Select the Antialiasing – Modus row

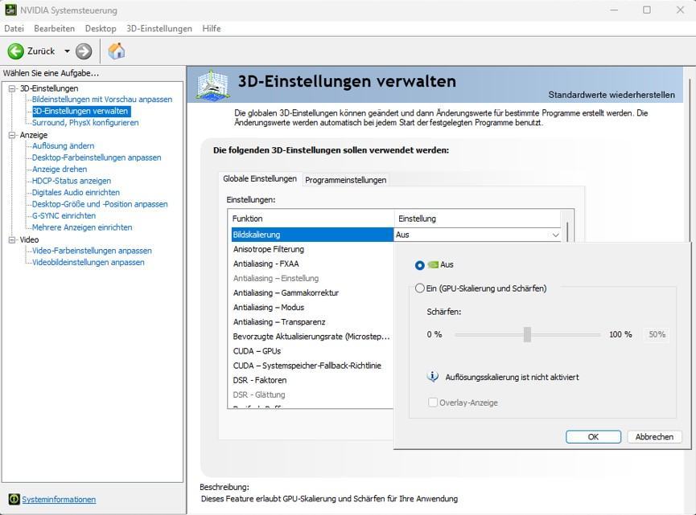point(312,308)
